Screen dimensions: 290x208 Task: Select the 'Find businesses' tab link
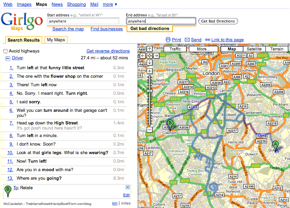pos(107,29)
